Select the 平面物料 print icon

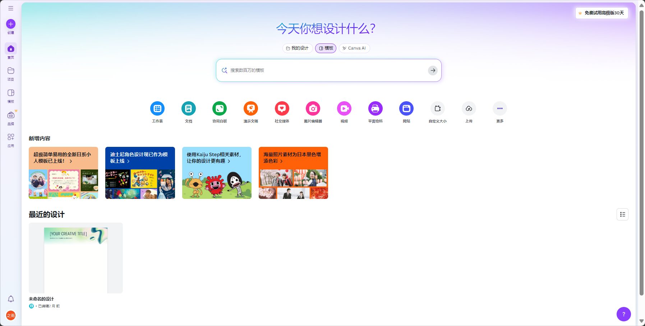[x=376, y=108]
